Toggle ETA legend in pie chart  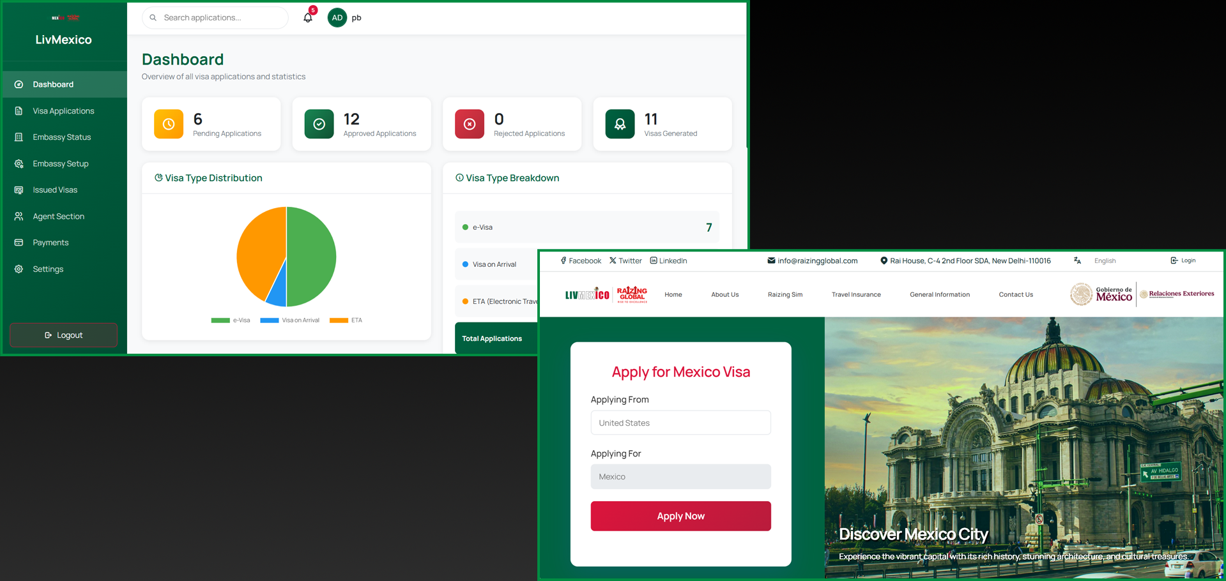coord(346,321)
